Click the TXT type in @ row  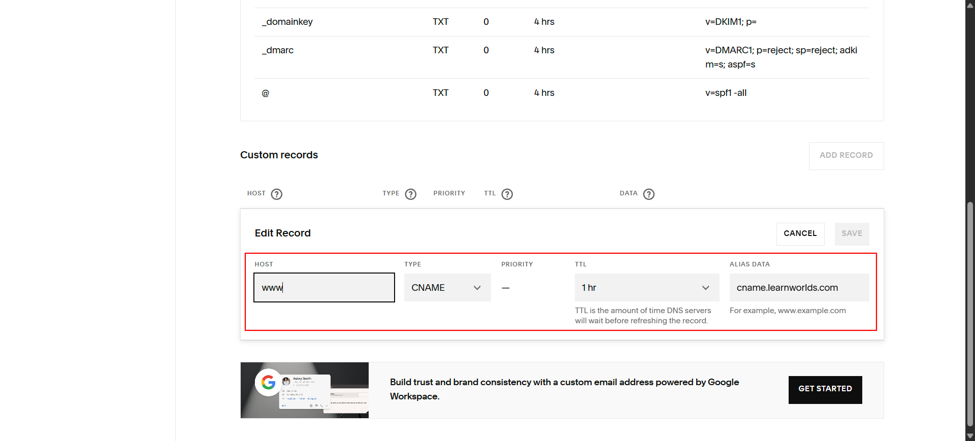point(441,93)
